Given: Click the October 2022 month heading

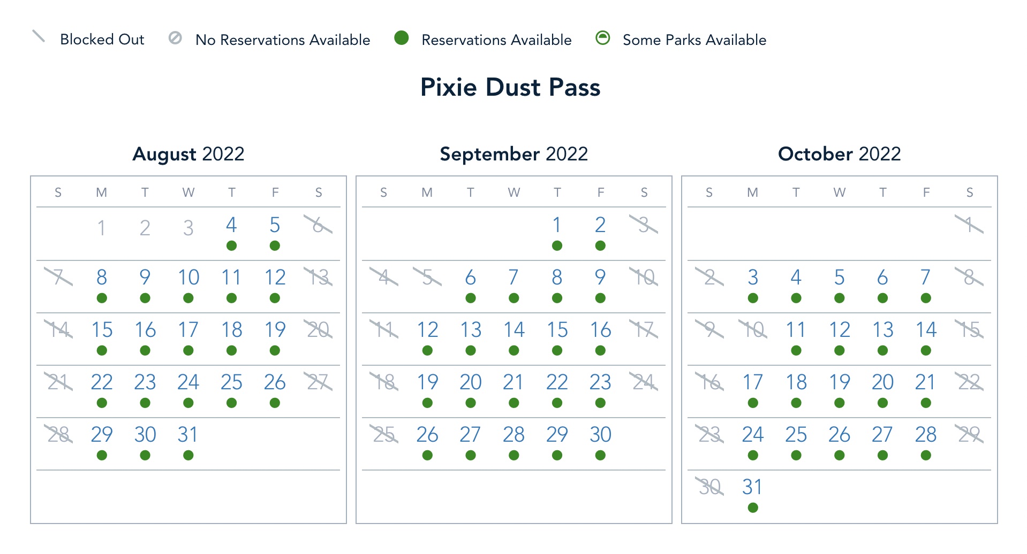Looking at the screenshot, I should click(x=839, y=154).
